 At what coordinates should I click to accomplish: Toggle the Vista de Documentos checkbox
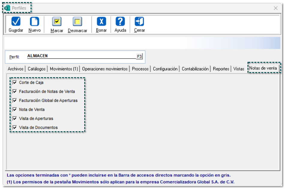(15, 127)
